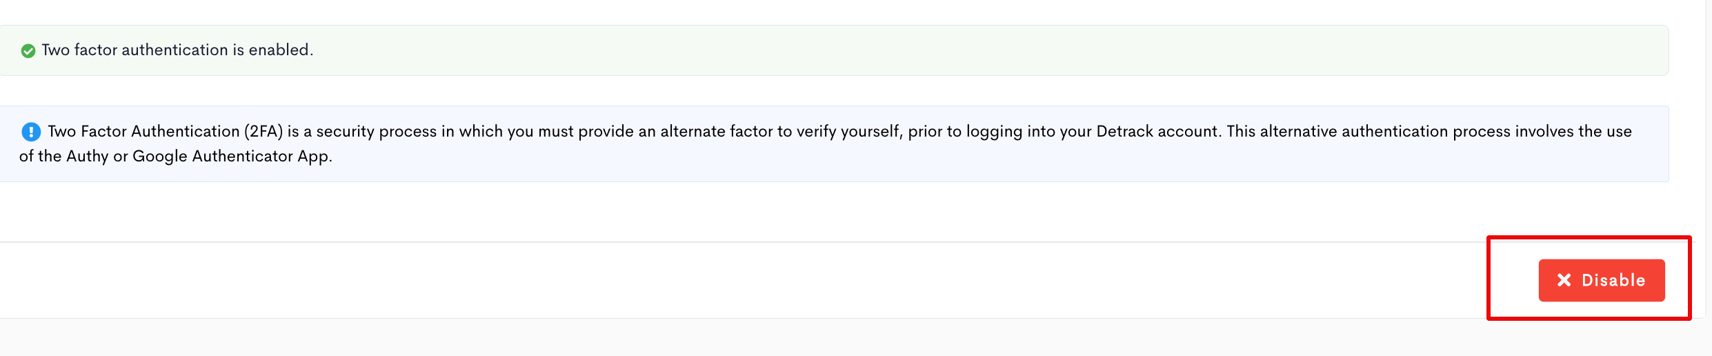Click the blue exclamation info icon
This screenshot has height=356, width=1712.
click(31, 131)
